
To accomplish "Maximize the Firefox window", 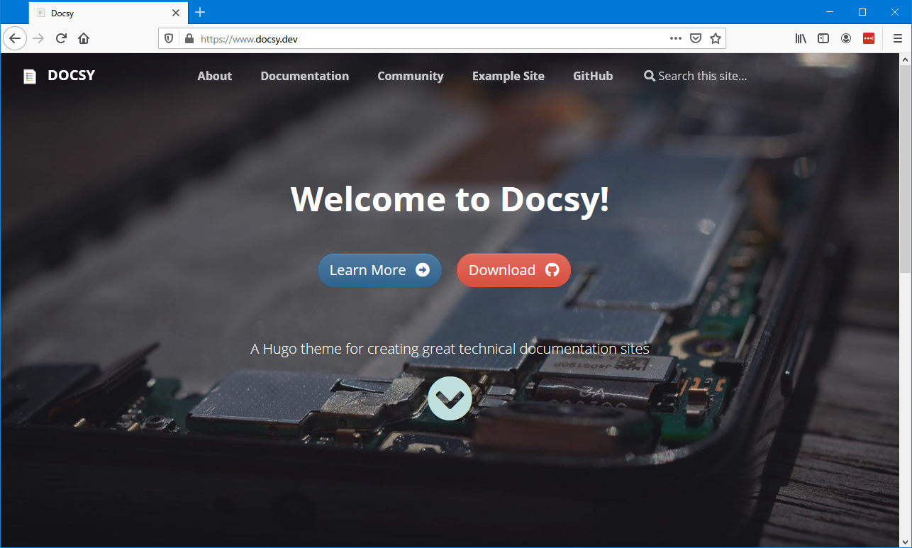I will pos(862,12).
